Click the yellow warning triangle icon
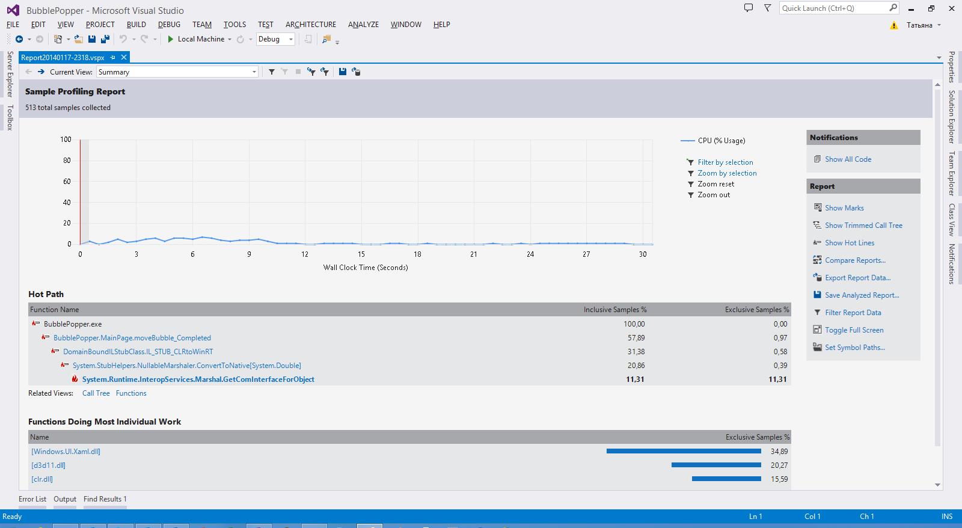 [x=894, y=25]
